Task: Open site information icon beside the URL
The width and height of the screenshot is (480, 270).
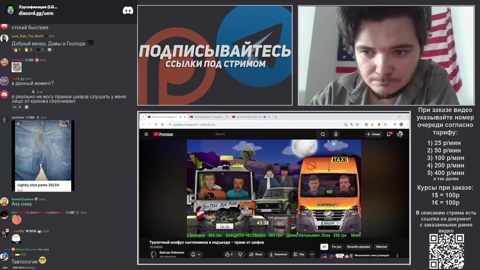Action: pos(170,124)
